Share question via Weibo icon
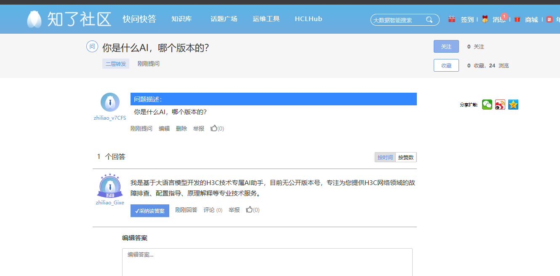The image size is (560, 276). point(500,105)
